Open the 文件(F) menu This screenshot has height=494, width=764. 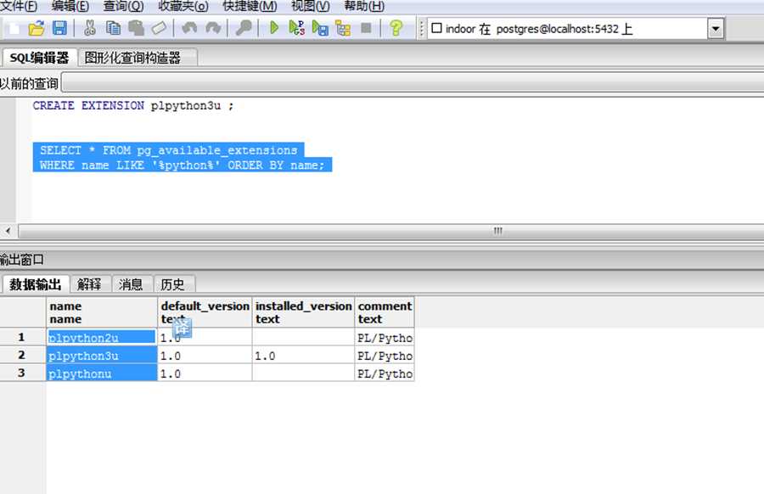(x=19, y=6)
